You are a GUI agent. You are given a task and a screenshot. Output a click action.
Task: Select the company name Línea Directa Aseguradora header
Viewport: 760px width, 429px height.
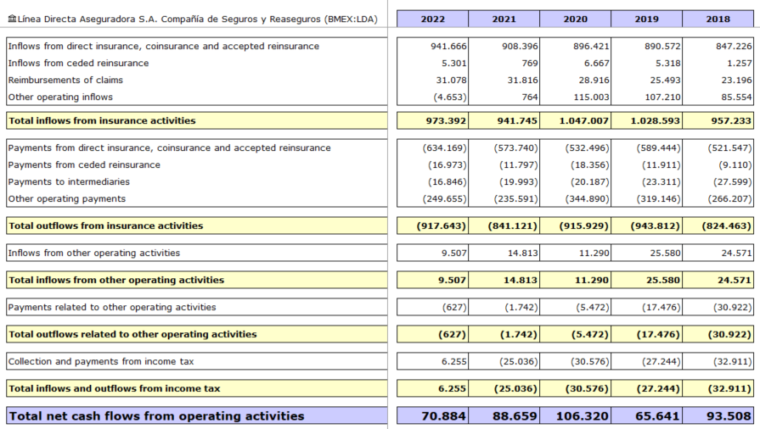pyautogui.click(x=197, y=19)
